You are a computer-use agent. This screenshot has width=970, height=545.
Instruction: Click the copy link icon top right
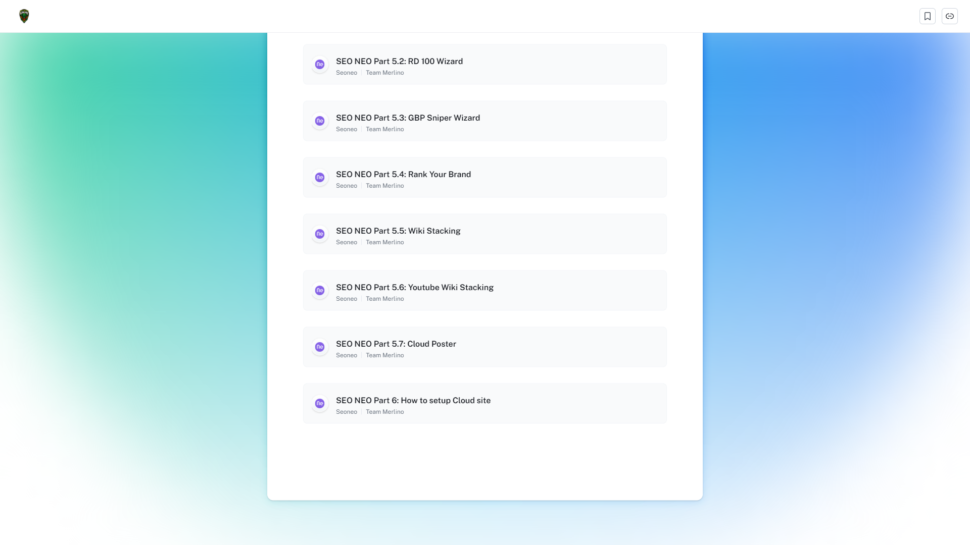950,16
